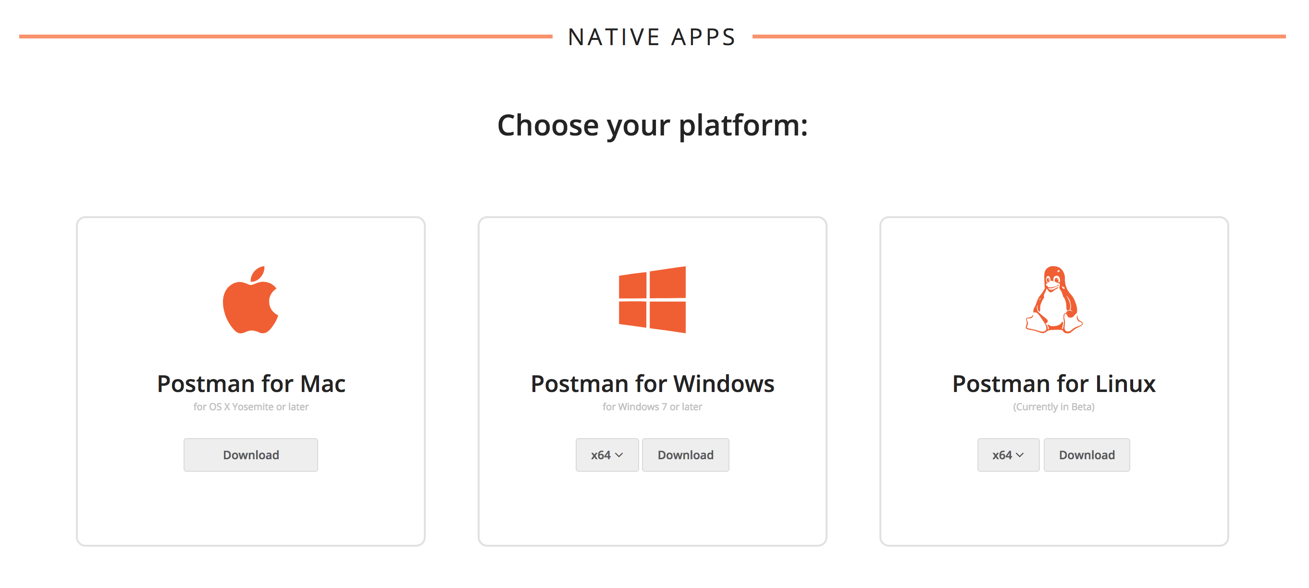Download Postman for Linux
The height and width of the screenshot is (588, 1309).
click(x=1087, y=455)
